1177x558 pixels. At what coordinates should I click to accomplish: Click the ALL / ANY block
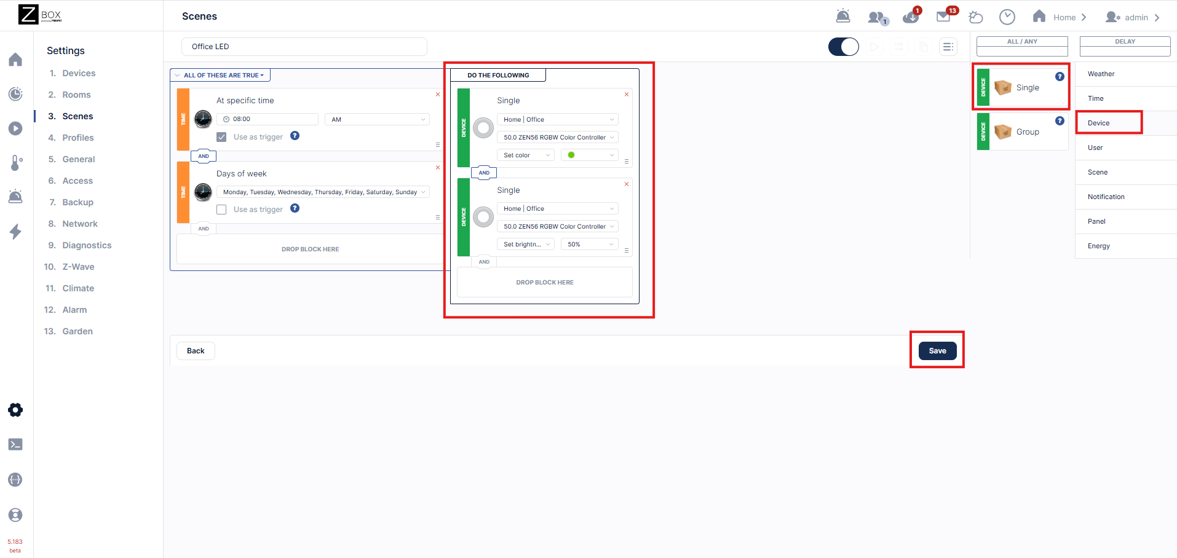click(x=1022, y=46)
